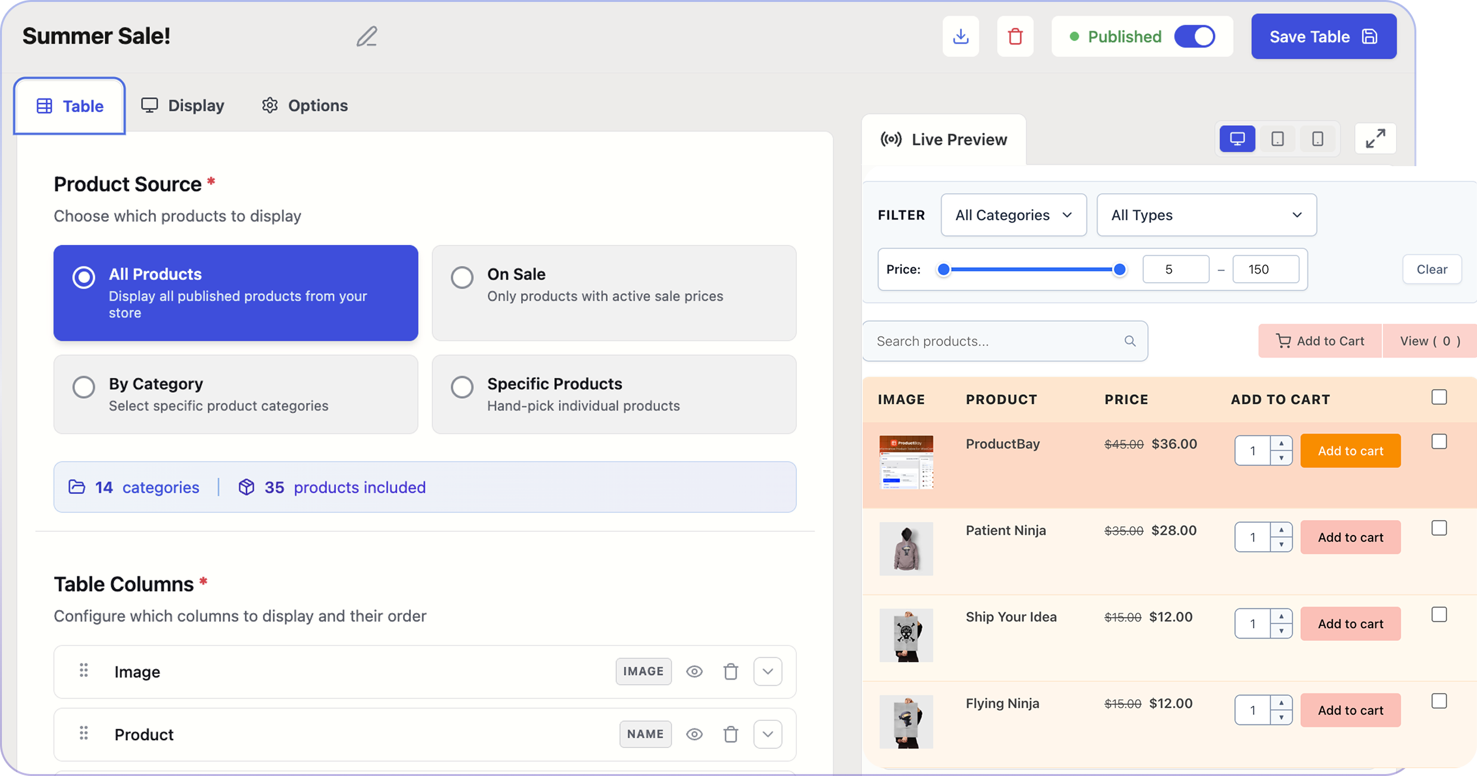Disable the Published toggle
Viewport: 1477px width, 776px height.
point(1195,36)
